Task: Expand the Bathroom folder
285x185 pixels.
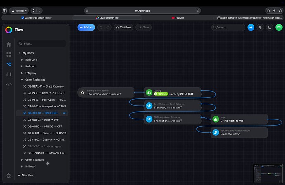Action: click(22, 59)
